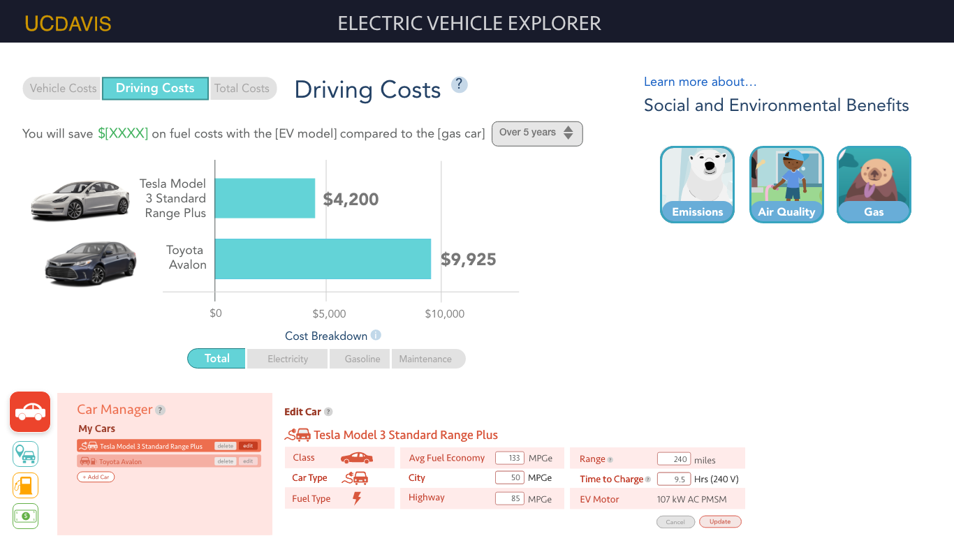Open the Over 5 years dropdown
The width and height of the screenshot is (954, 536).
pos(537,133)
